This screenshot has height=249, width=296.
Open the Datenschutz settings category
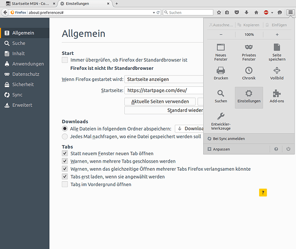pos(25,74)
